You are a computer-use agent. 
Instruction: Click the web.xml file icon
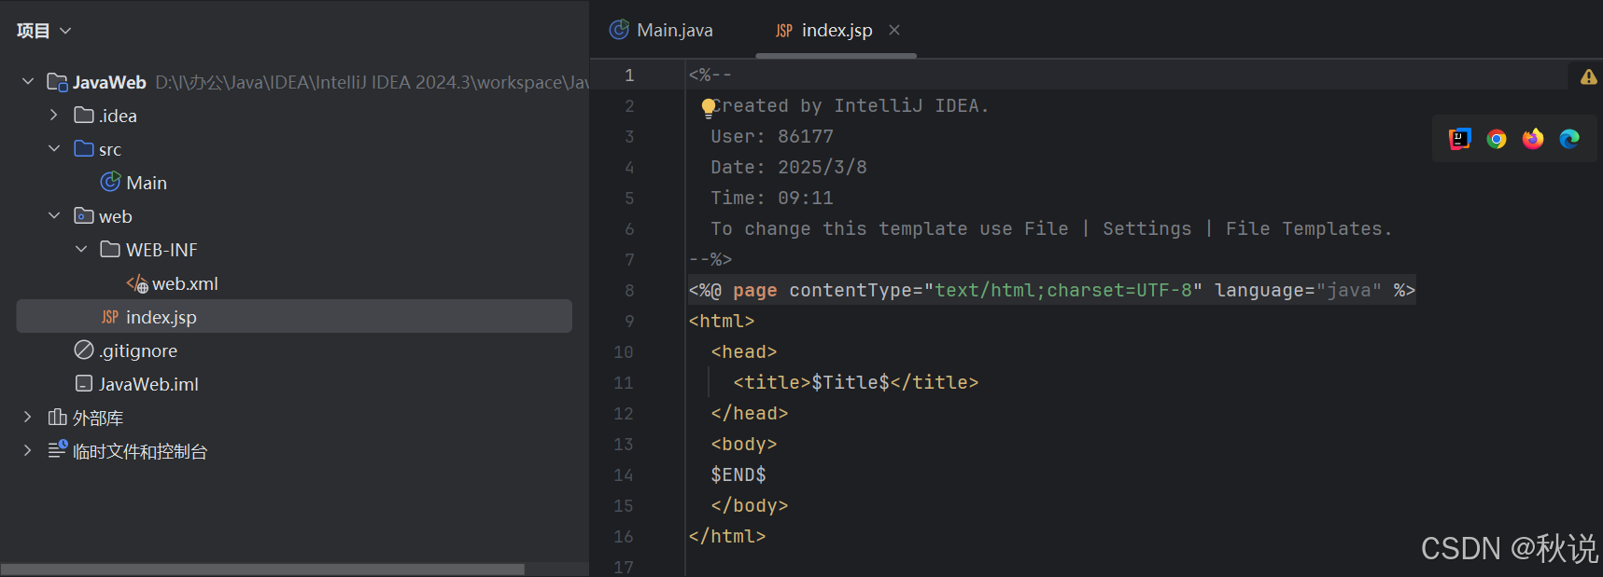click(x=137, y=283)
